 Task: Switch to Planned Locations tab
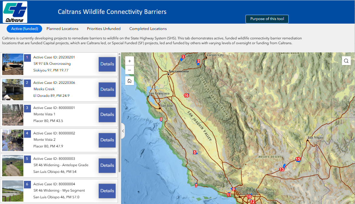(x=62, y=29)
